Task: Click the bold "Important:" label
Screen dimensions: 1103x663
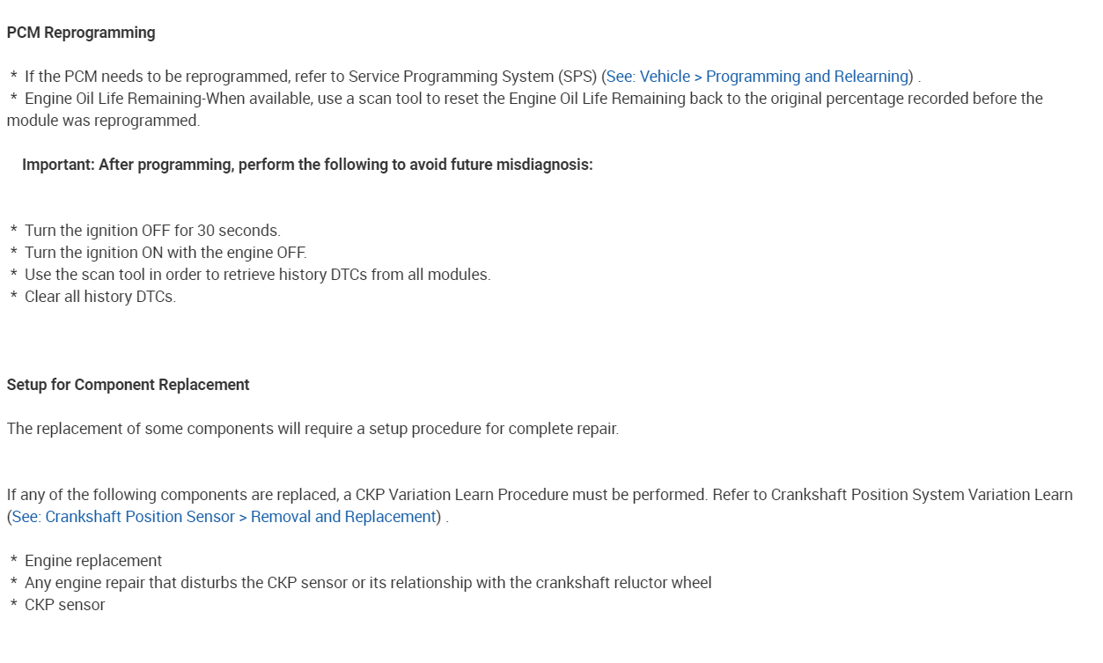Action: point(58,165)
